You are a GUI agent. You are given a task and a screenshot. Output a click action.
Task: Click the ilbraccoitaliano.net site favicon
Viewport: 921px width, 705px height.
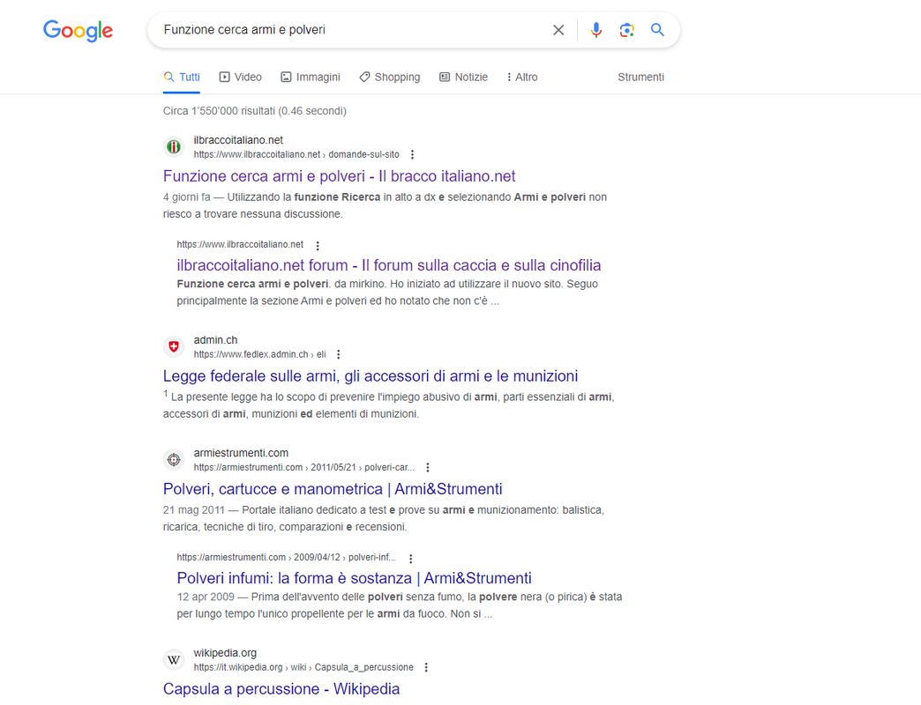174,146
